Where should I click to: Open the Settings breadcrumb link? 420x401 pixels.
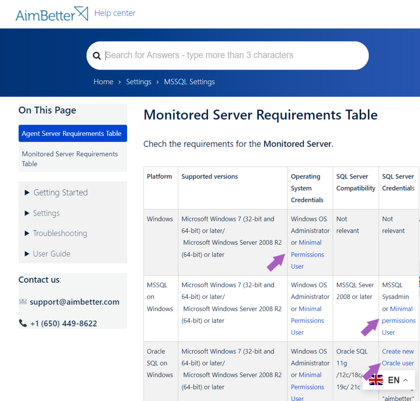pyautogui.click(x=139, y=82)
